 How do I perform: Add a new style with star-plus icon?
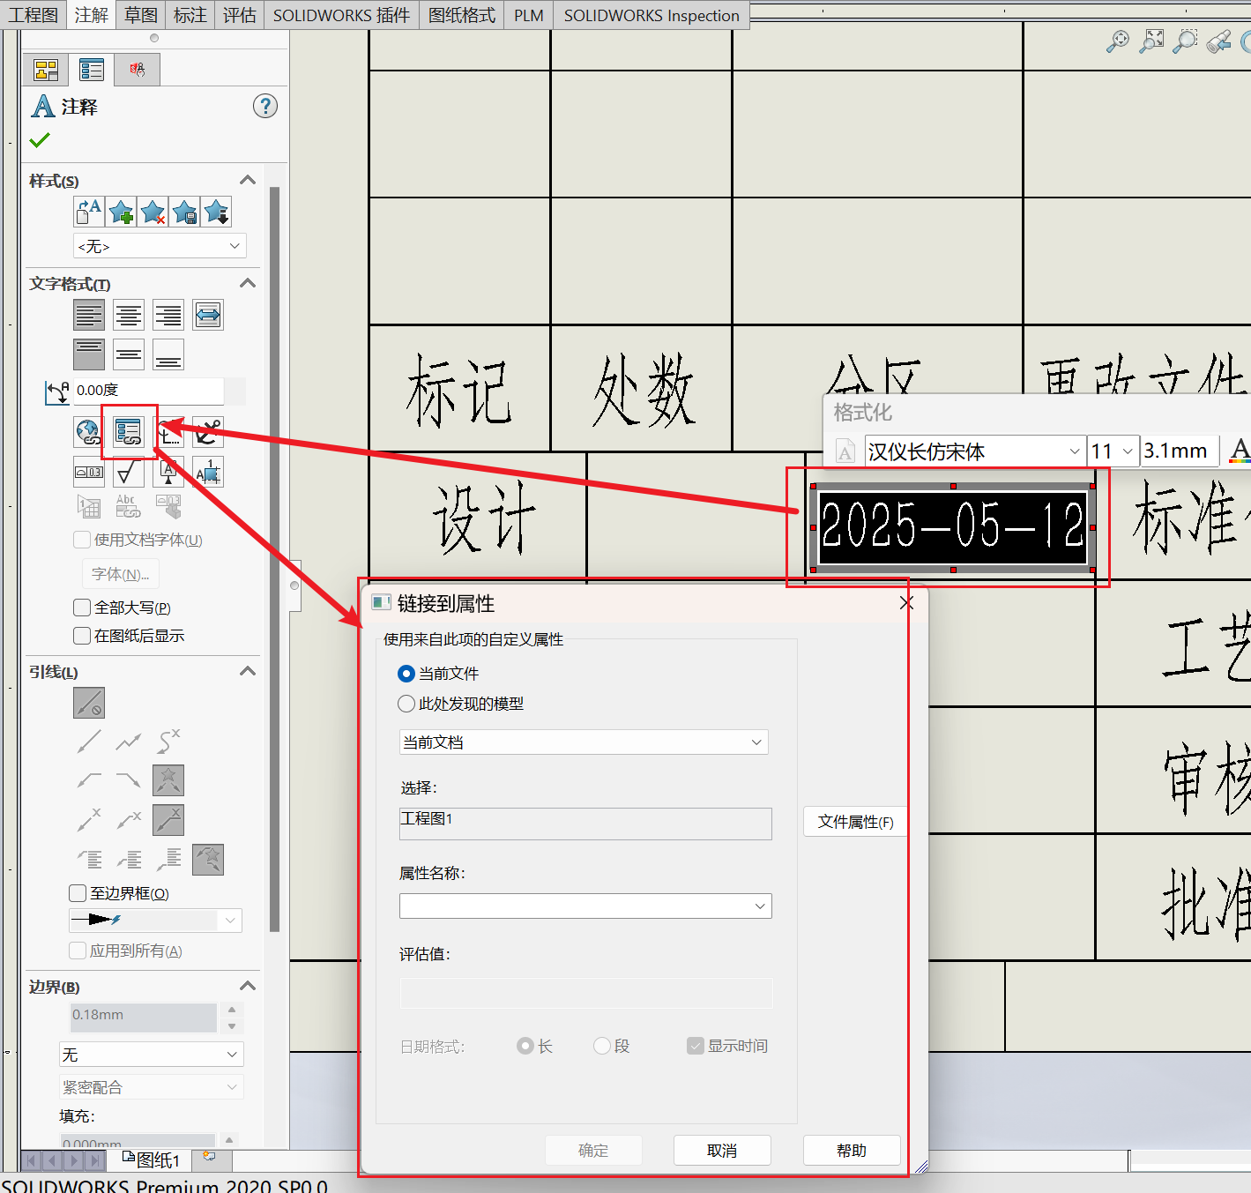point(121,212)
